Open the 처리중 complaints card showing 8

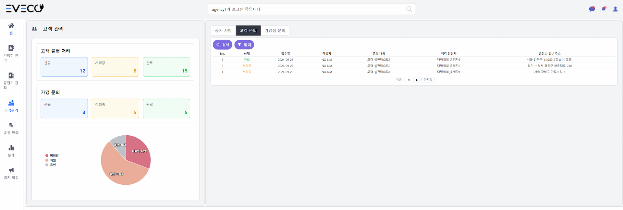coord(116,67)
